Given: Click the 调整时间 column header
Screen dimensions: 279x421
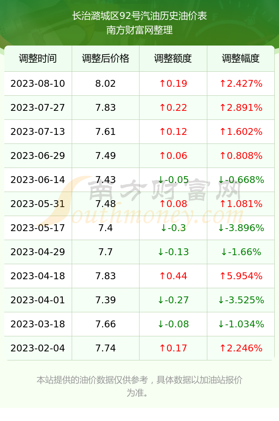Looking at the screenshot, I should [38, 58].
